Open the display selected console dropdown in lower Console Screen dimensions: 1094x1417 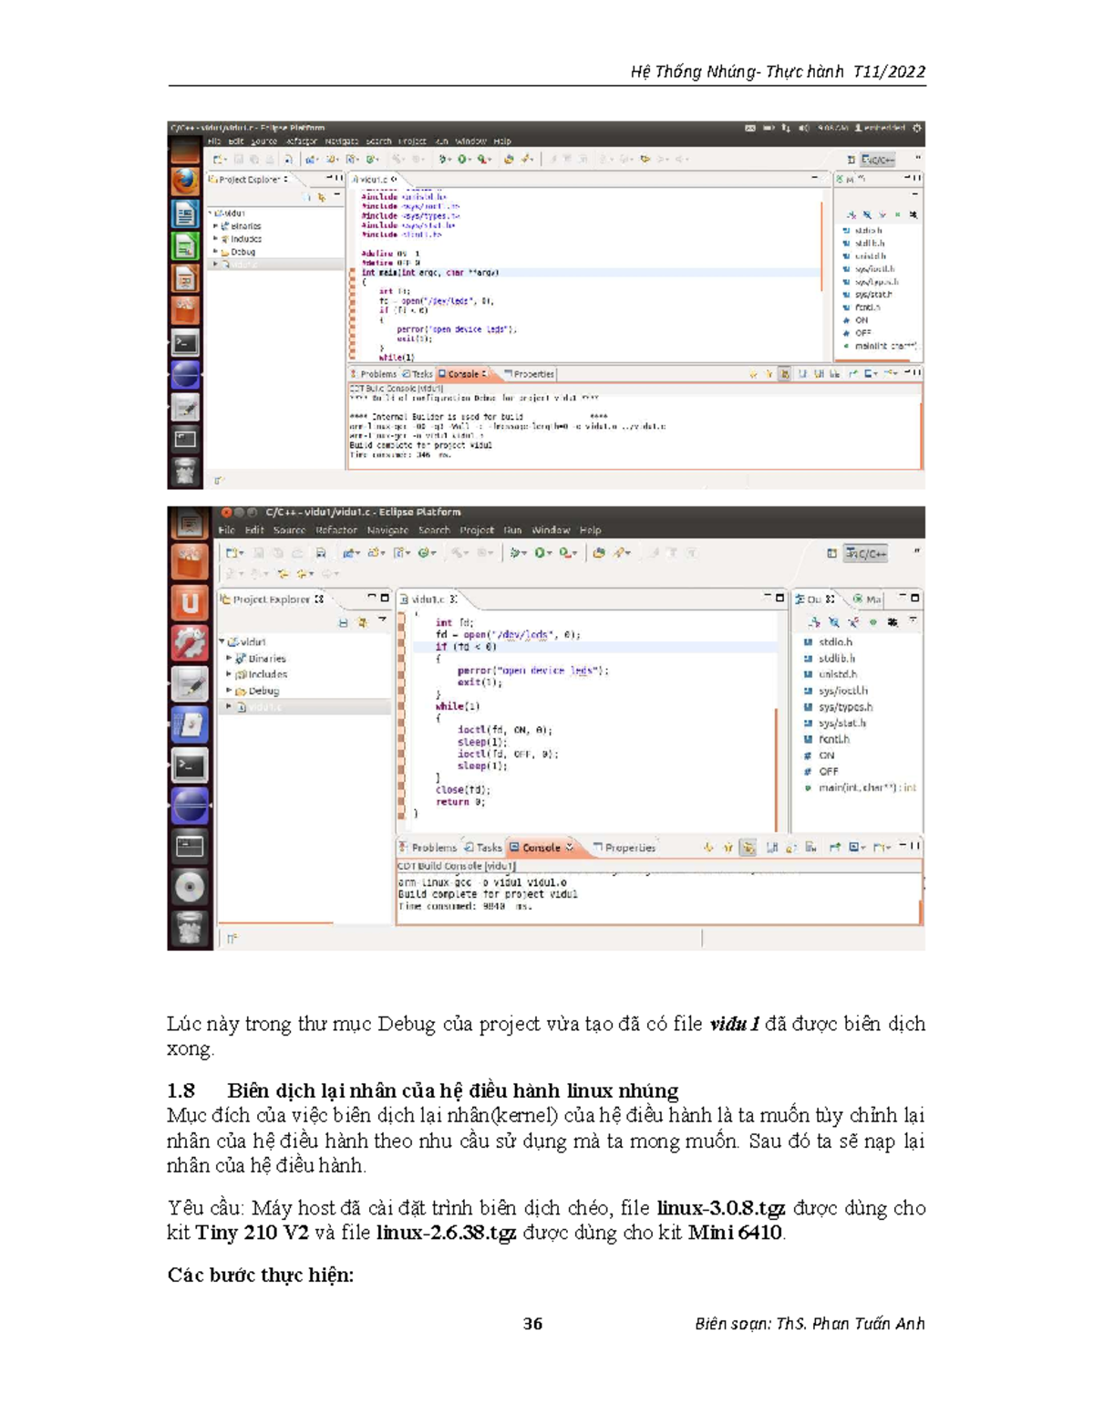click(x=863, y=848)
